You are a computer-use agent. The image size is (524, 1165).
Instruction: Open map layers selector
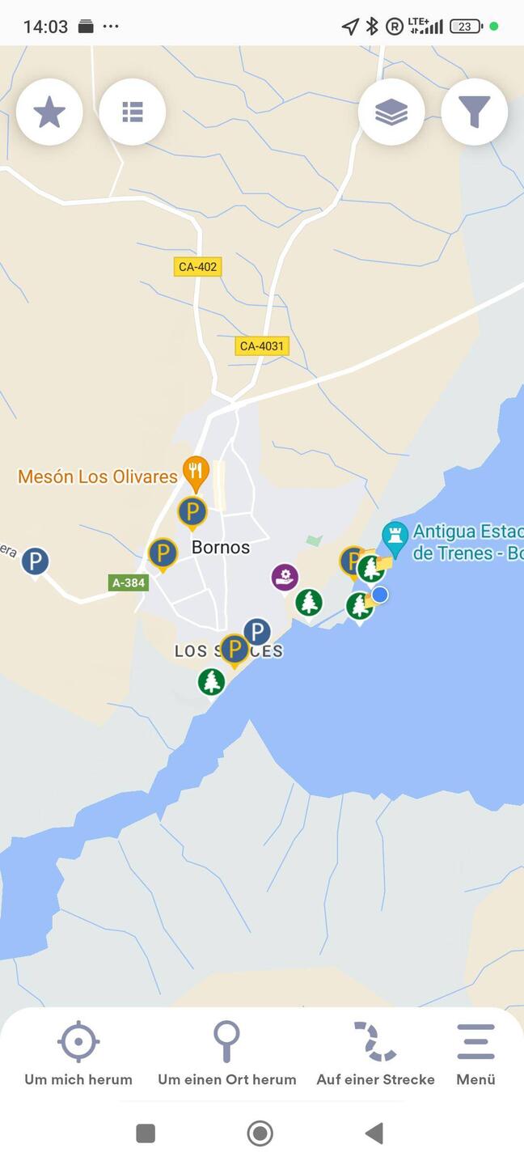tap(391, 112)
